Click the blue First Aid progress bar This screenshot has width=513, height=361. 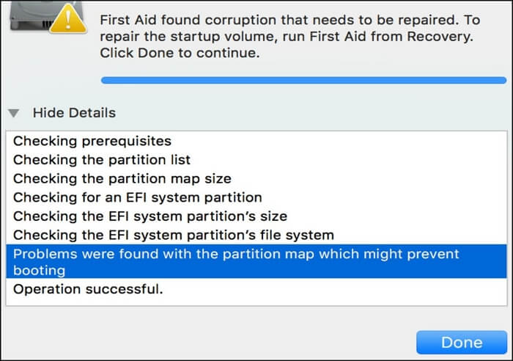click(303, 80)
